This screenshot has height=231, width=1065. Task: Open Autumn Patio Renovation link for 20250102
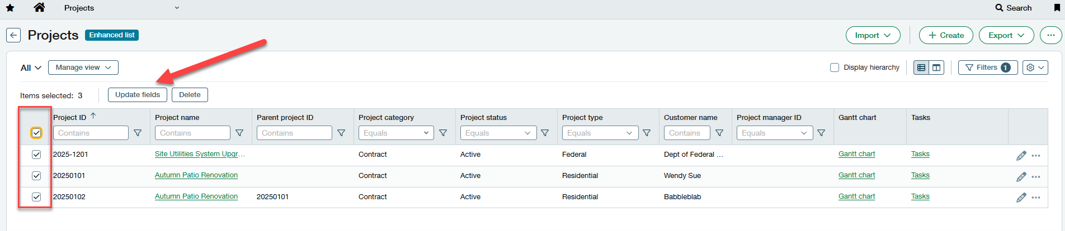pos(196,196)
